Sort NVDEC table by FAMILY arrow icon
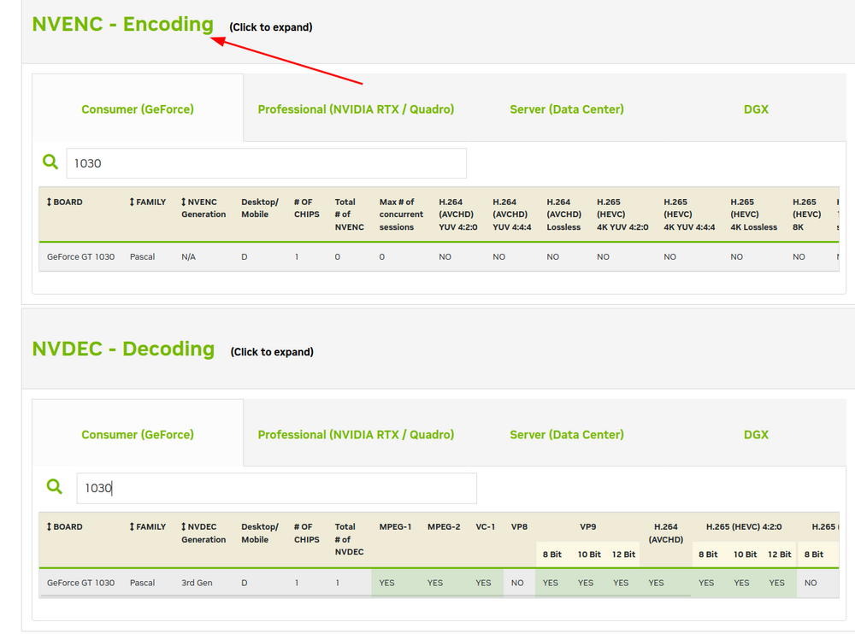This screenshot has height=634, width=855. click(x=132, y=526)
